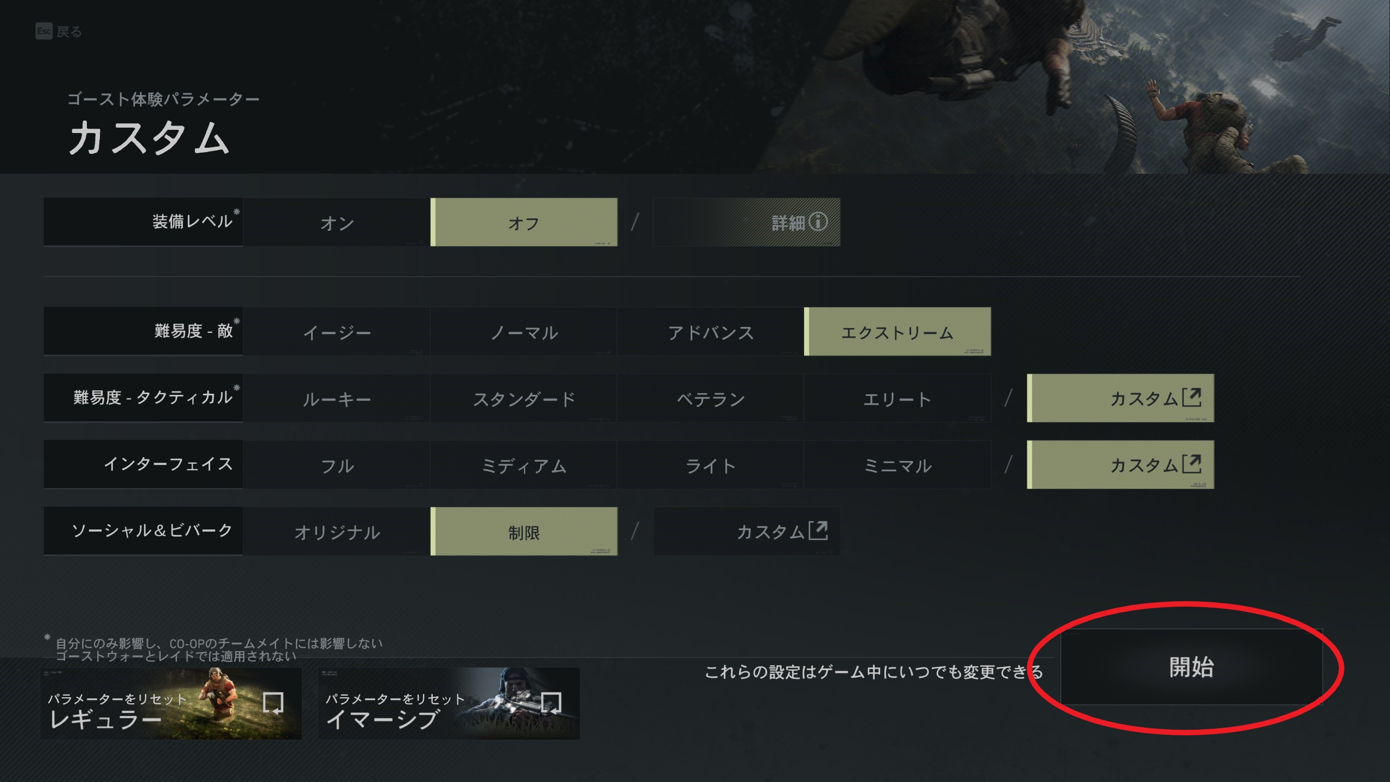Turn gear level オン
The width and height of the screenshot is (1390, 782).
click(337, 223)
